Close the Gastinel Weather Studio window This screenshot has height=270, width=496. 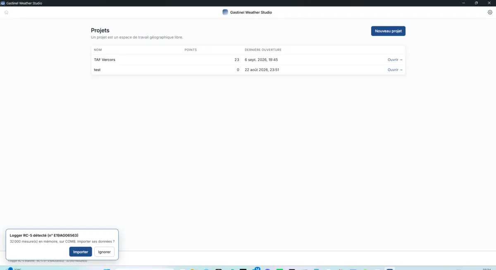pos(489,3)
